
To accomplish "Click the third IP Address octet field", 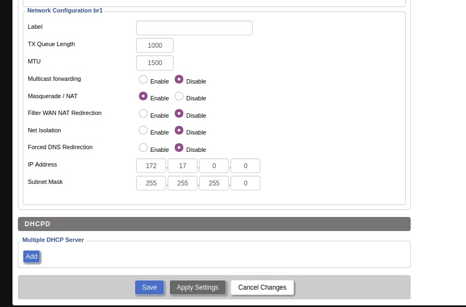I will [x=214, y=166].
